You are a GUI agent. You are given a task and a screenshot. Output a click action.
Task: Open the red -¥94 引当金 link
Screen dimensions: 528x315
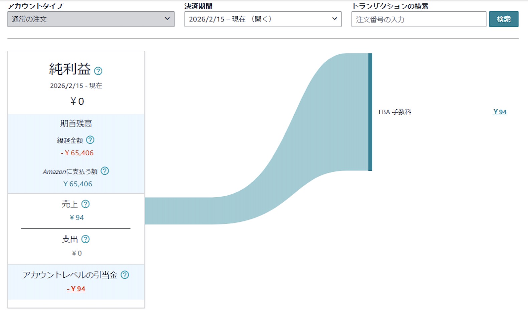click(x=76, y=289)
